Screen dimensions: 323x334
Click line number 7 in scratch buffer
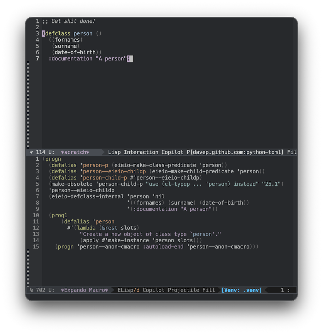click(38, 59)
